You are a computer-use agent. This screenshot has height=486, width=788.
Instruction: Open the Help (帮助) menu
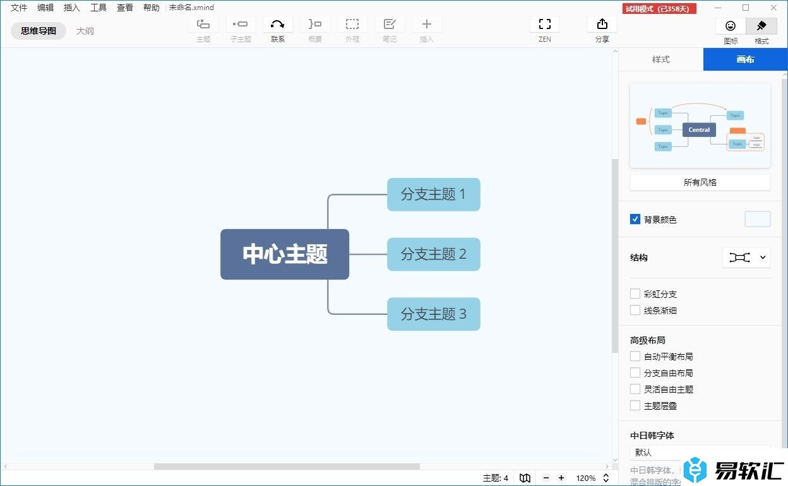[x=152, y=8]
